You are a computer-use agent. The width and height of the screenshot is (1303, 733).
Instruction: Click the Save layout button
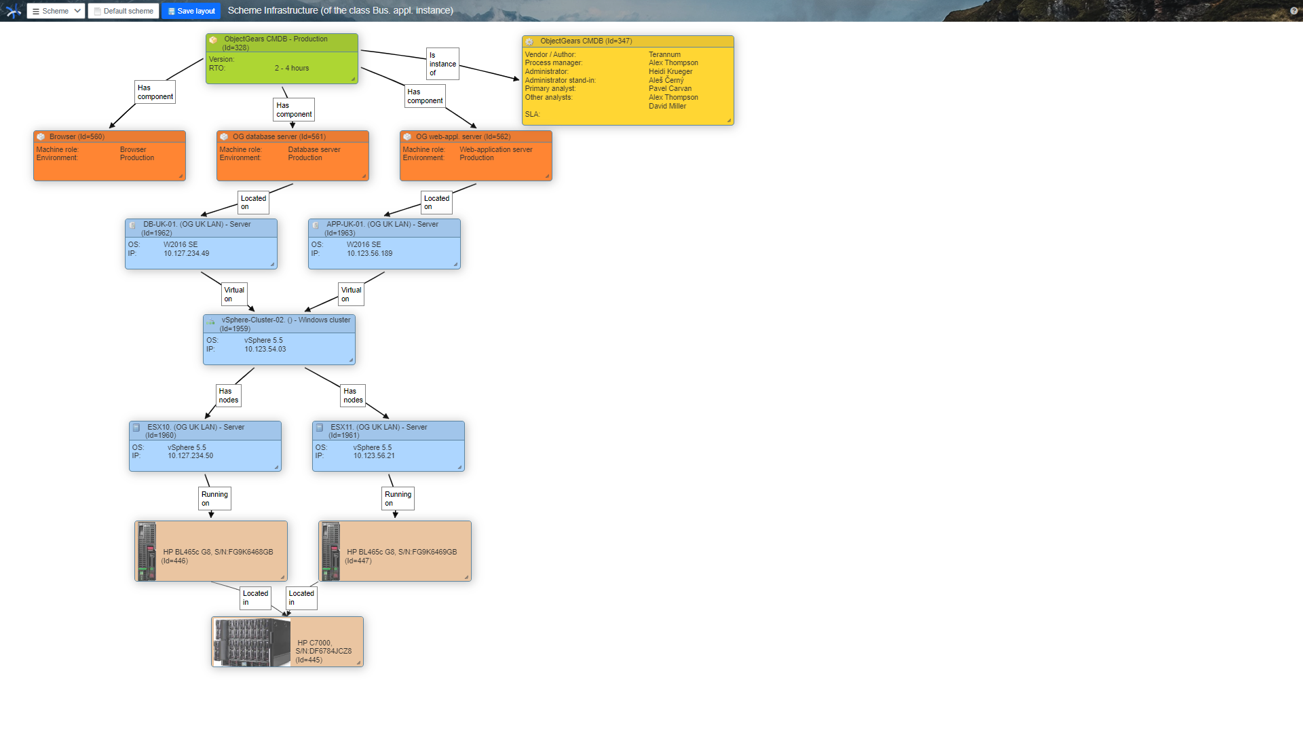[x=191, y=11]
